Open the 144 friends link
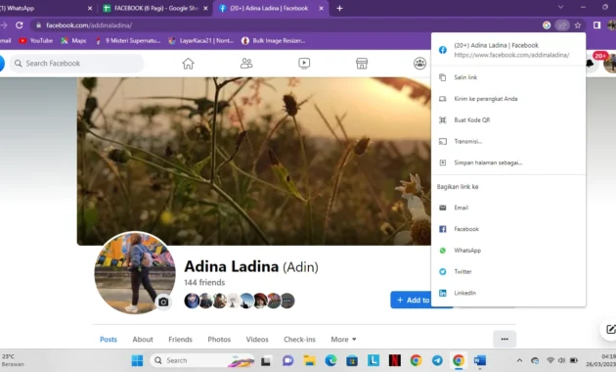The image size is (616, 372). pos(204,282)
